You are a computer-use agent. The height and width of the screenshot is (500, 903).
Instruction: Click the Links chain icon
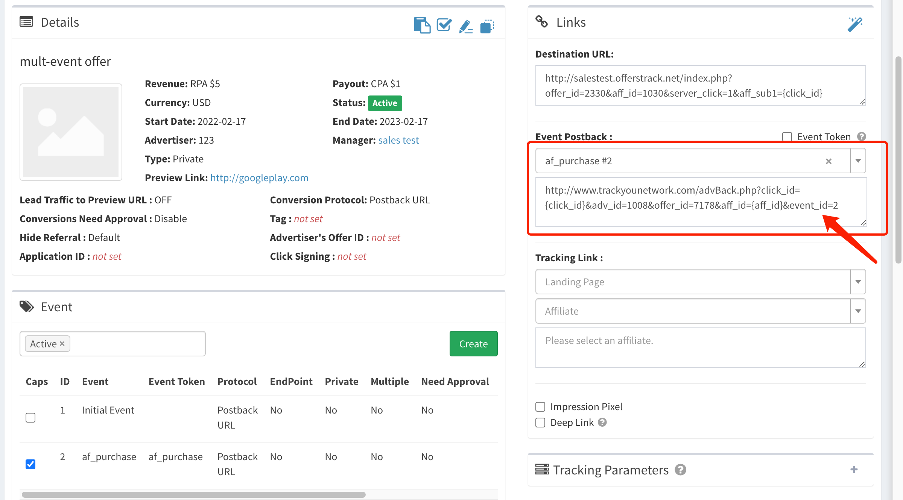(x=542, y=22)
